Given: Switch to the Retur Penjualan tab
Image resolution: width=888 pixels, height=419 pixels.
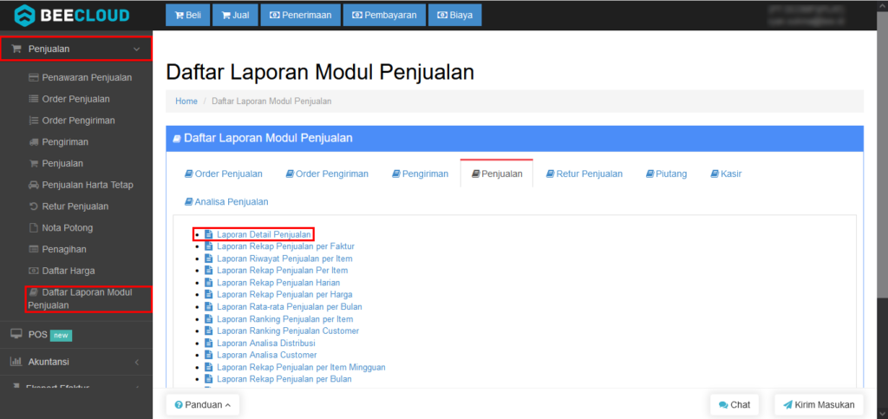Looking at the screenshot, I should coord(584,173).
